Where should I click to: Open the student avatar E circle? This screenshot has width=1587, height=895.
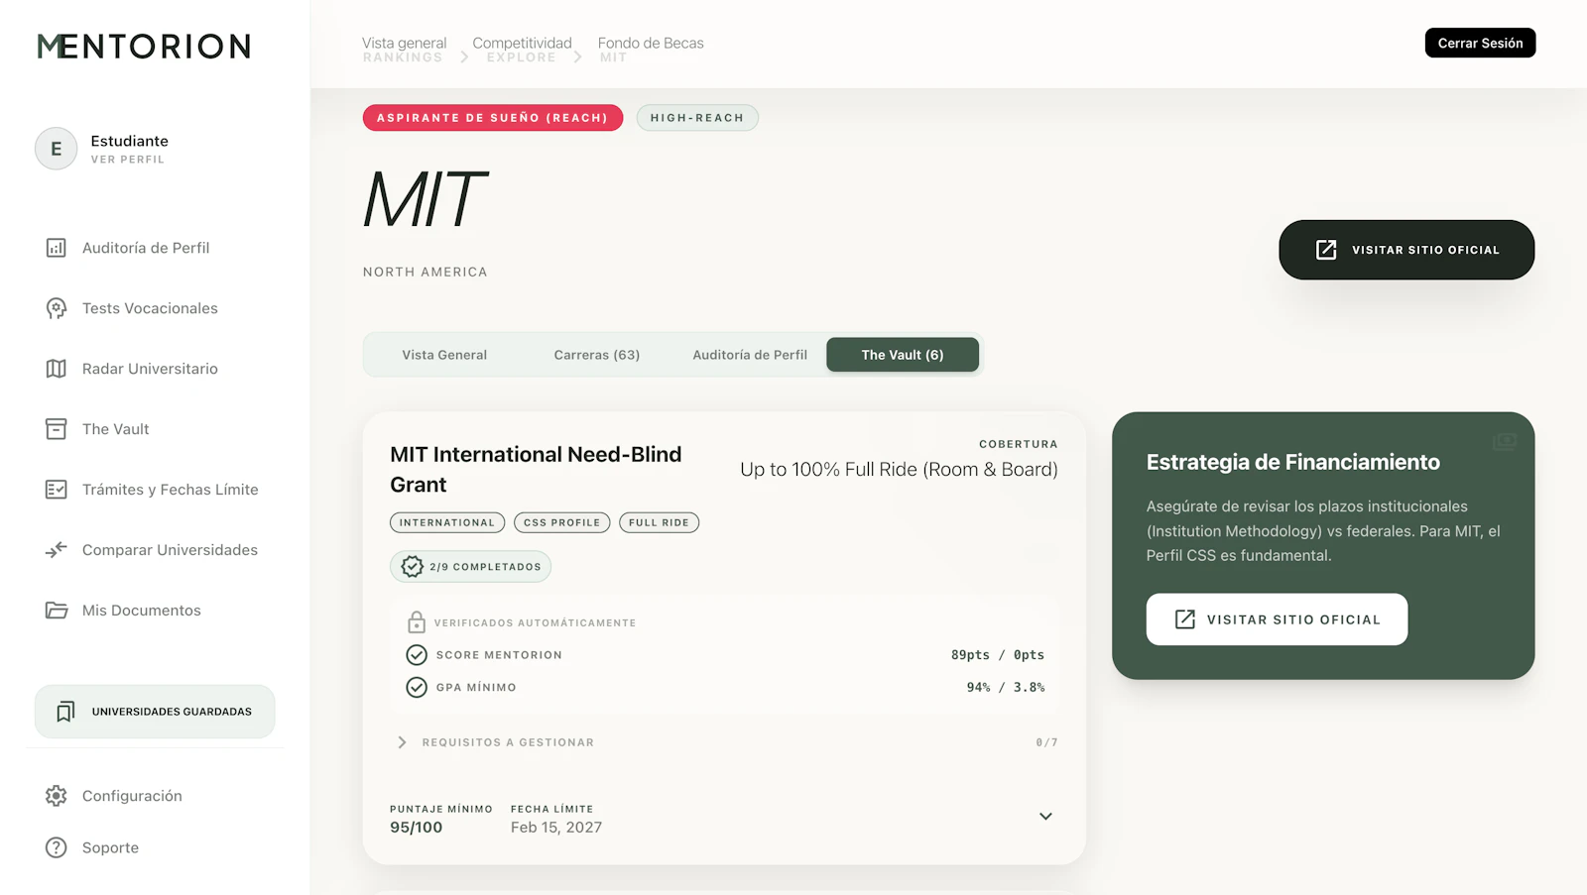coord(57,149)
